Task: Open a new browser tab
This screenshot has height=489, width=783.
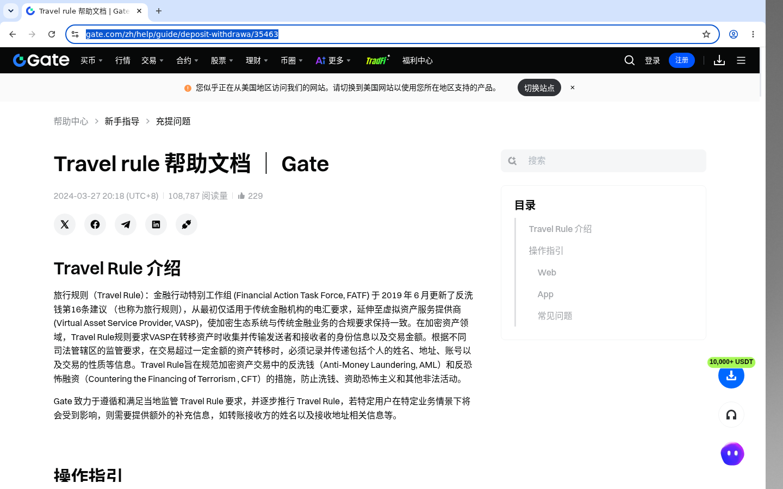Action: (159, 11)
